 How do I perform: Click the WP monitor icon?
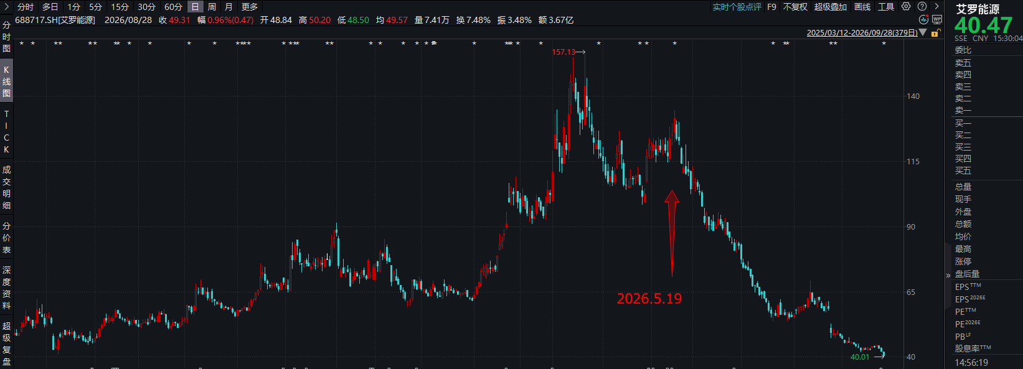click(x=937, y=19)
